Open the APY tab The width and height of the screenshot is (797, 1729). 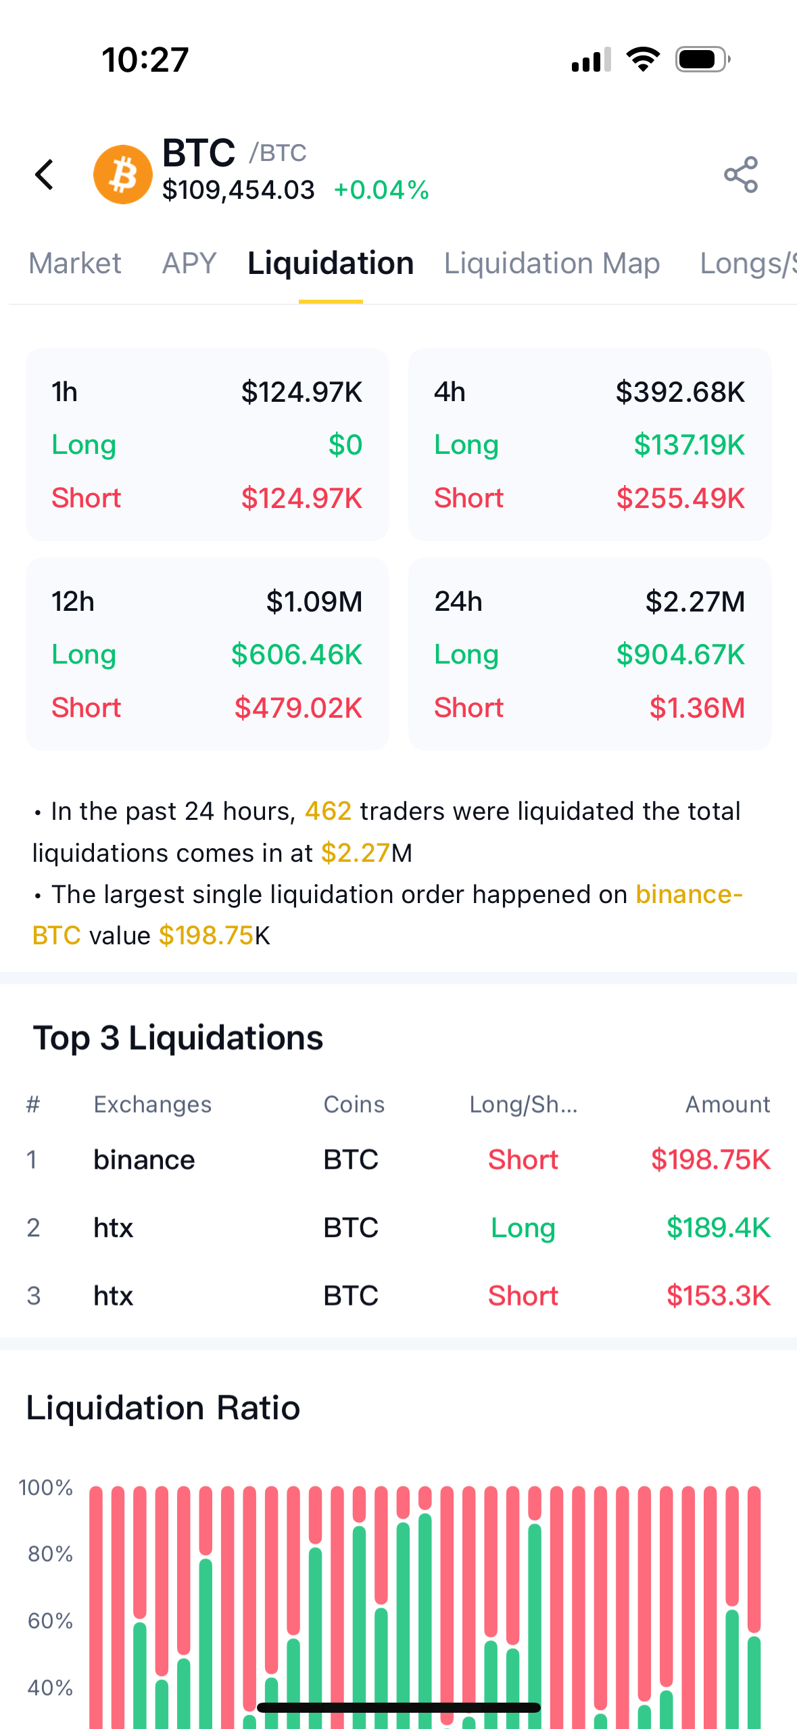click(189, 263)
